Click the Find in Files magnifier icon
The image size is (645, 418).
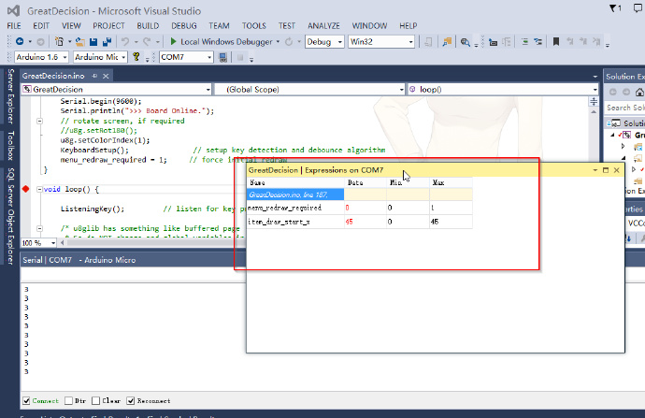click(465, 42)
